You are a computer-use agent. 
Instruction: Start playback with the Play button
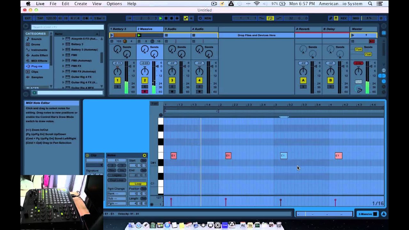(161, 18)
